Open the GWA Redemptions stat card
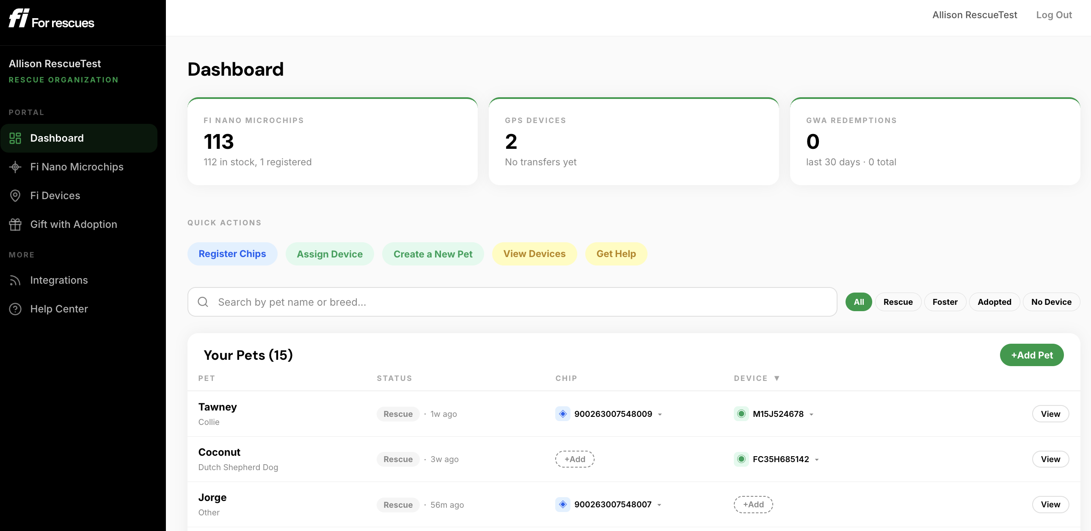Viewport: 1091px width, 531px height. click(x=935, y=142)
